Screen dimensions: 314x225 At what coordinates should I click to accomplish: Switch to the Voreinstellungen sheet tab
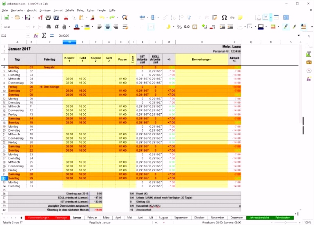[38, 218]
